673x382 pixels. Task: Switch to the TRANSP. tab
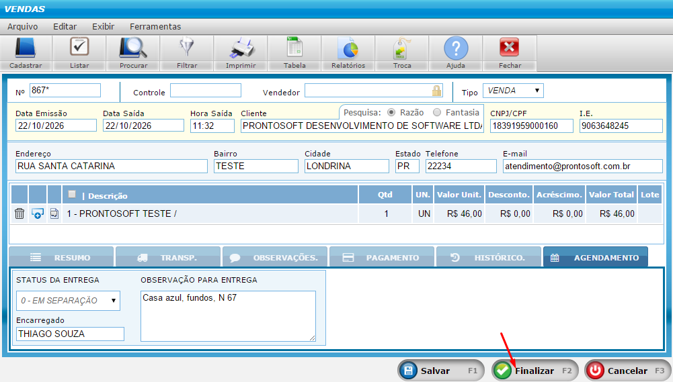point(168,257)
